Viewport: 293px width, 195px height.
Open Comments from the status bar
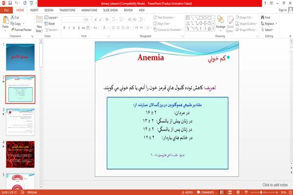[x=206, y=193]
